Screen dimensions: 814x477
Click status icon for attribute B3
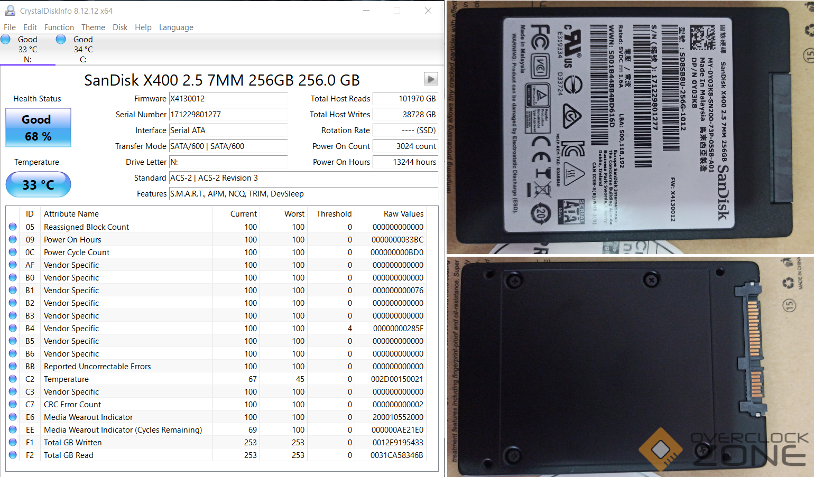(x=13, y=315)
